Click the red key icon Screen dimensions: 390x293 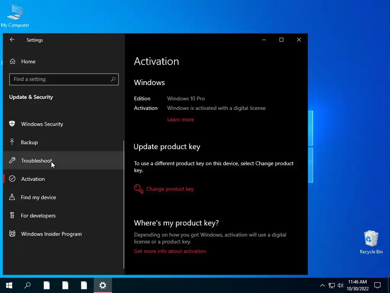139,189
